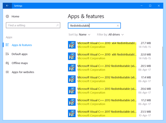Select Microsoft Visual C++ 2017 Redistributable entry

pyautogui.click(x=110, y=113)
